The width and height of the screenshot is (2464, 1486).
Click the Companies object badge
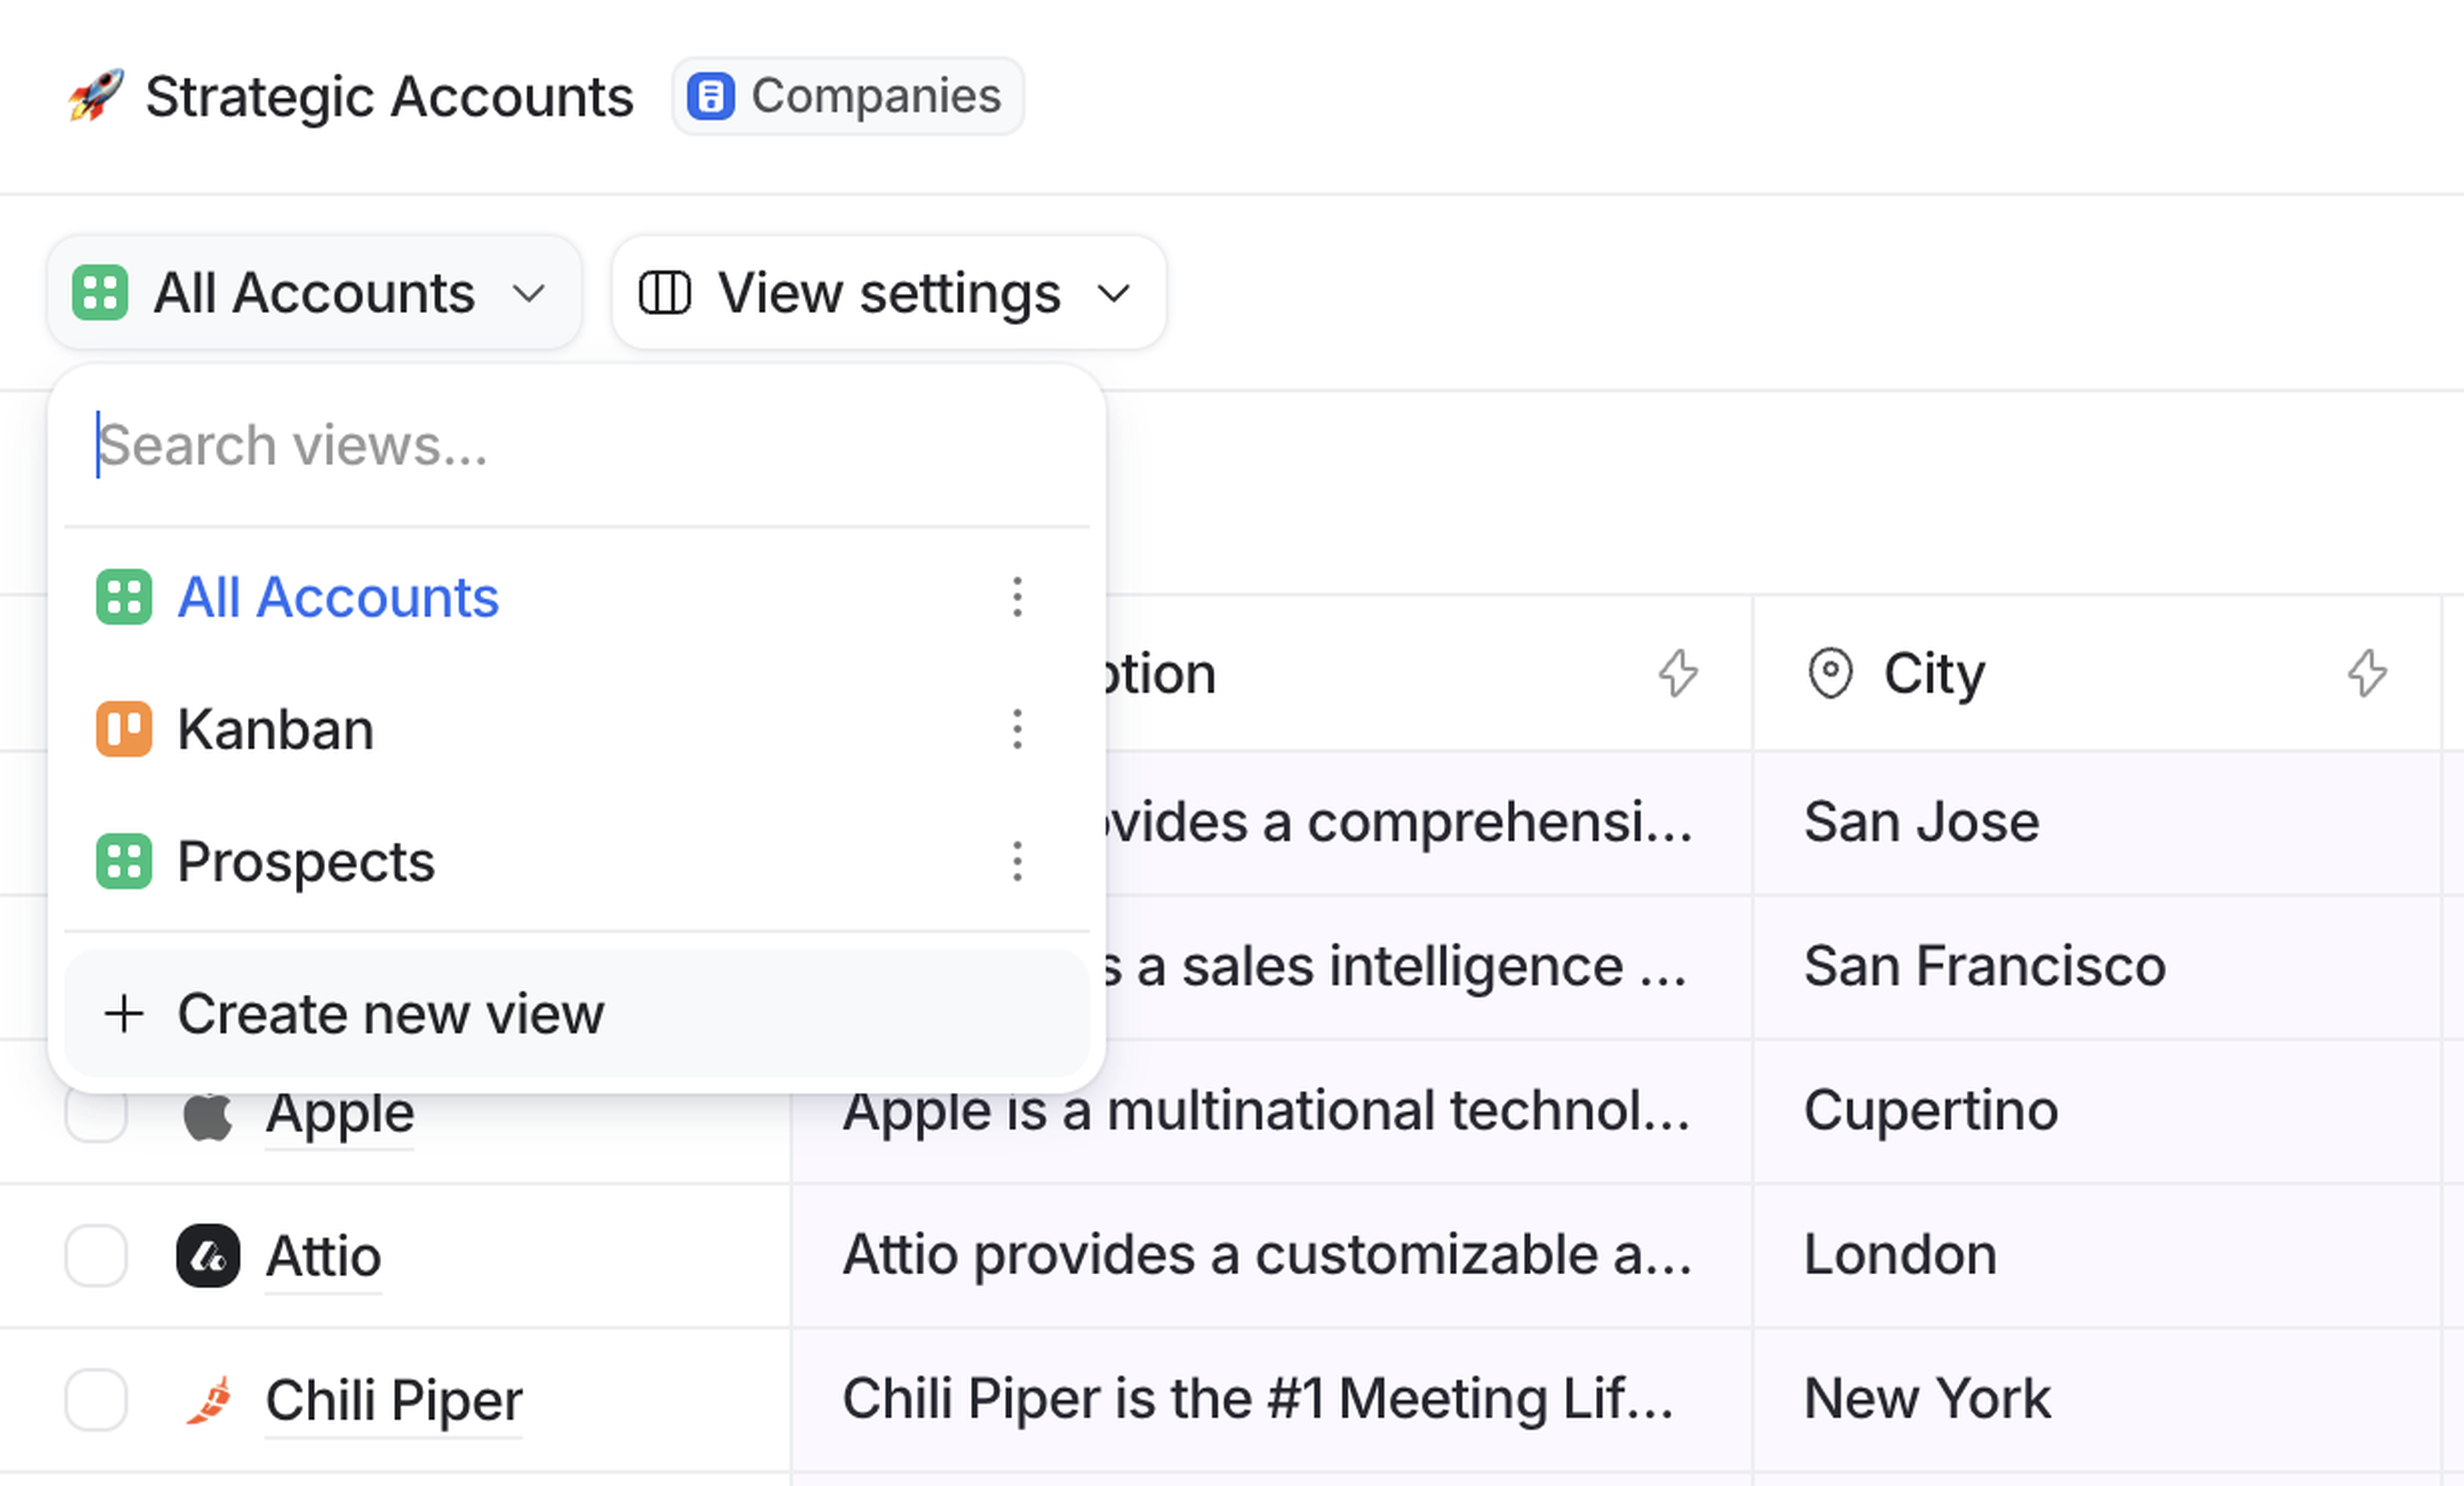click(847, 96)
